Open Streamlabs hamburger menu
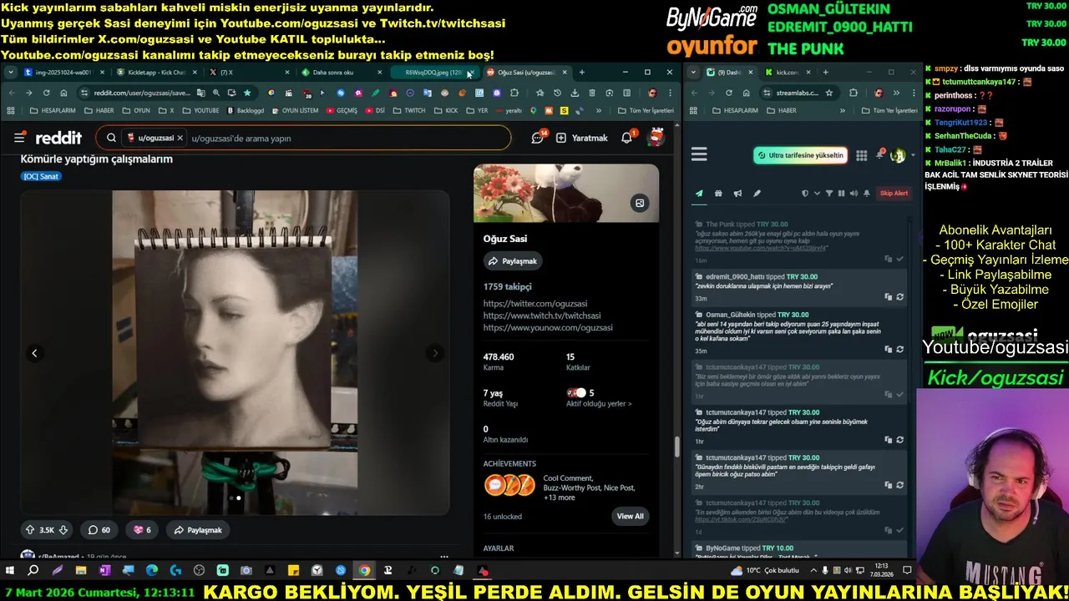 pos(699,154)
